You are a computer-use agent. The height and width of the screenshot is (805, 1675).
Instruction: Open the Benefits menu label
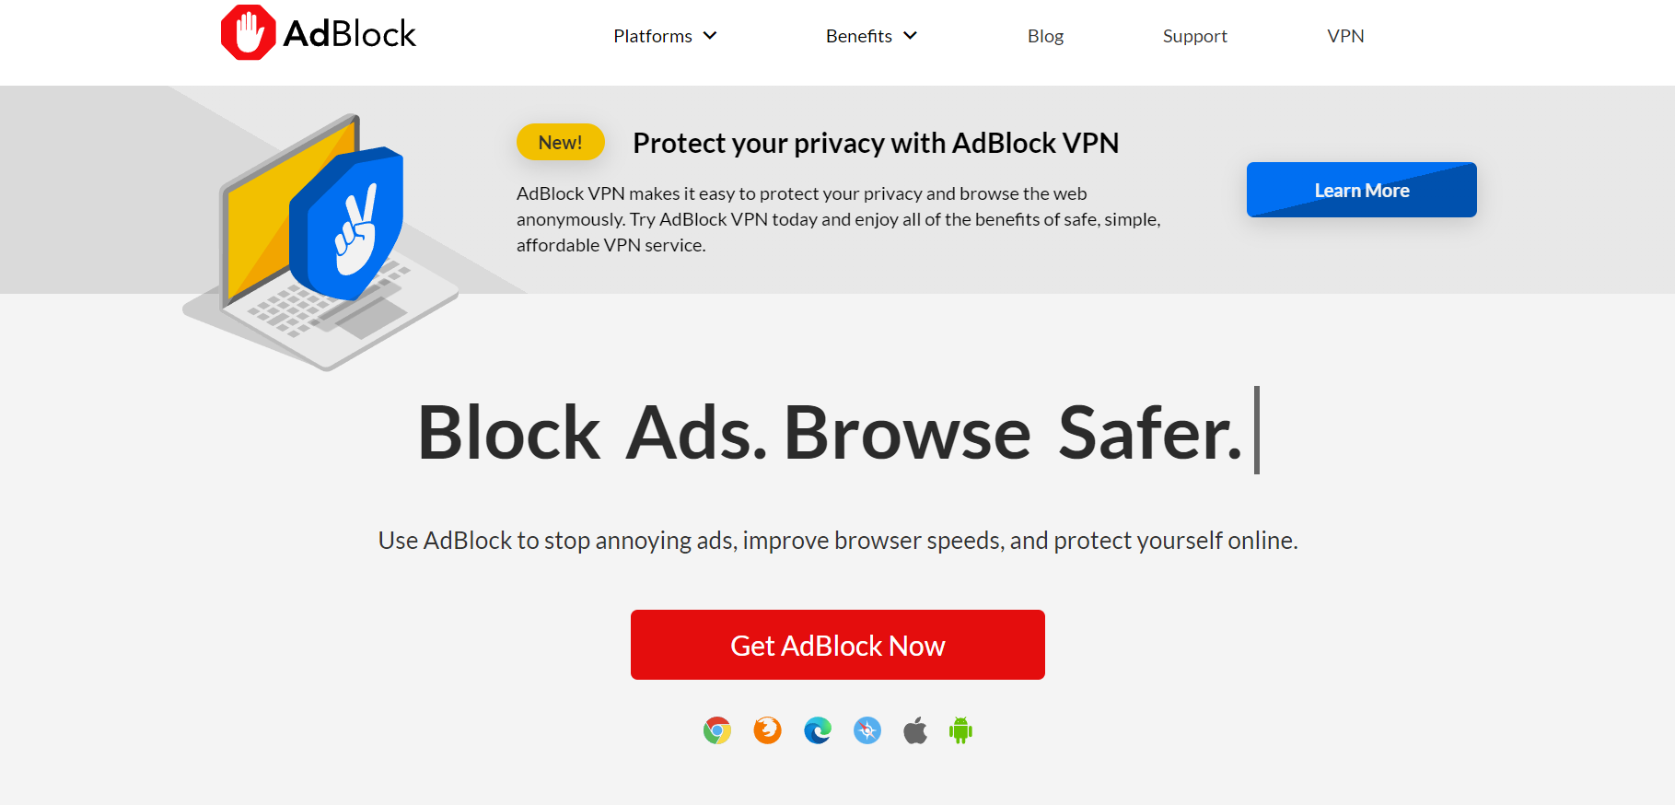pyautogui.click(x=858, y=36)
